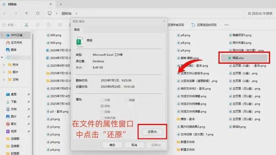Select the 模板 - 副本 folder
Image resolution: width=276 pixels, height=155 pixels.
(186, 119)
